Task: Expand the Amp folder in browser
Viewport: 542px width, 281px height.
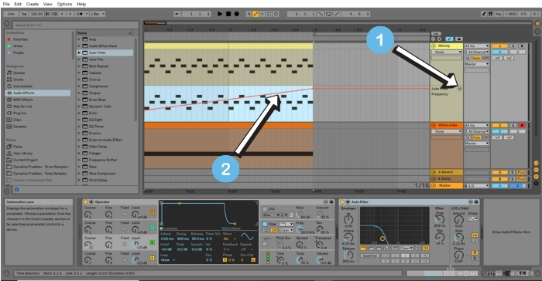Action: [79, 39]
